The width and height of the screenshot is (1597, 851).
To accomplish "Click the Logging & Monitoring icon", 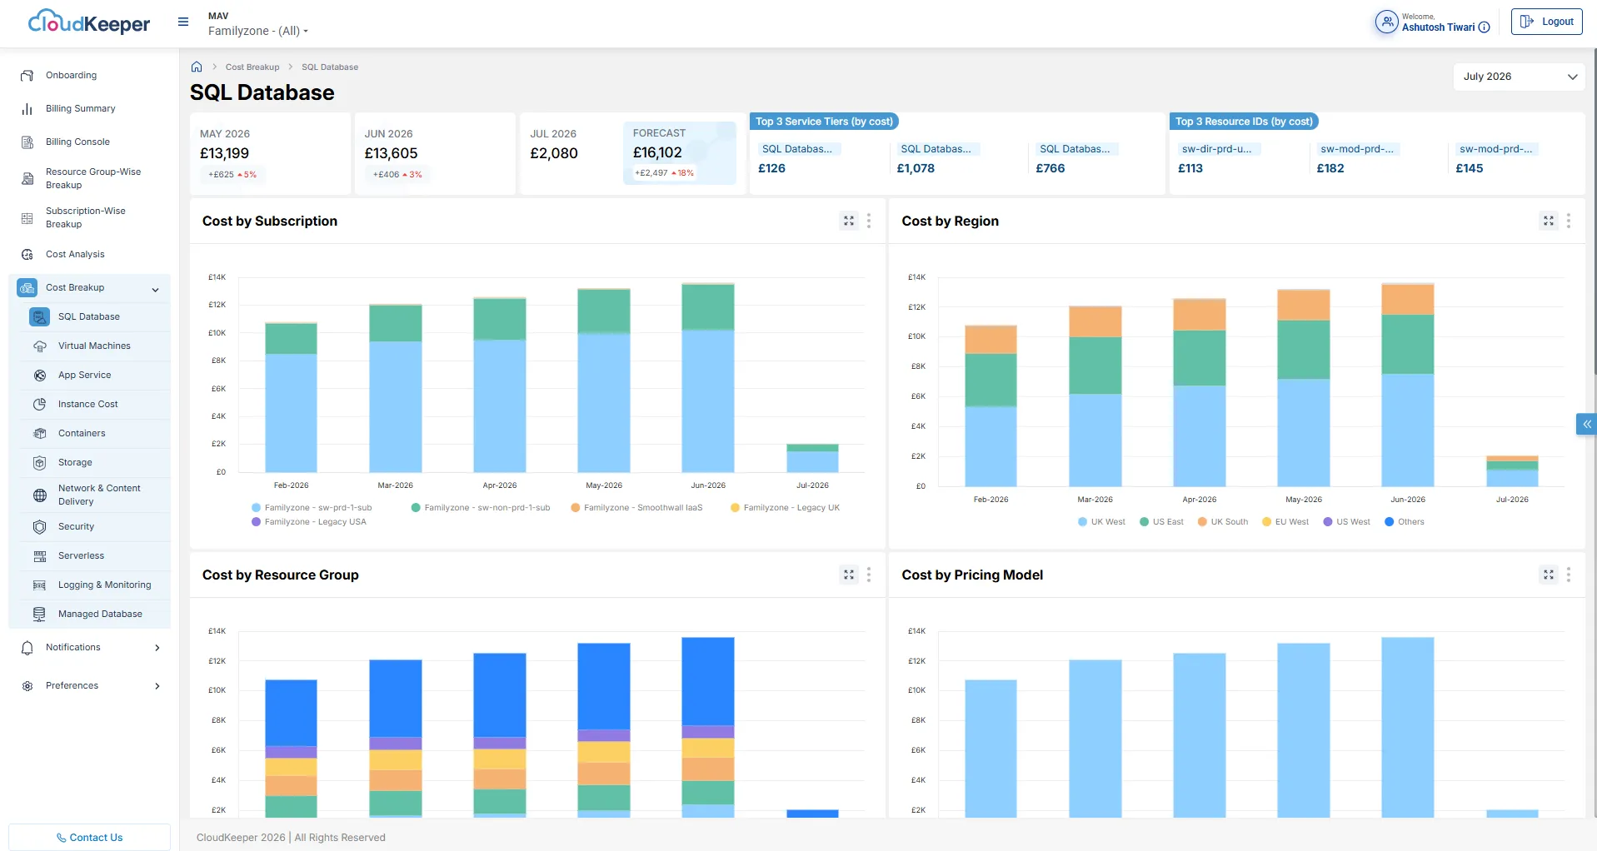I will click(x=39, y=585).
